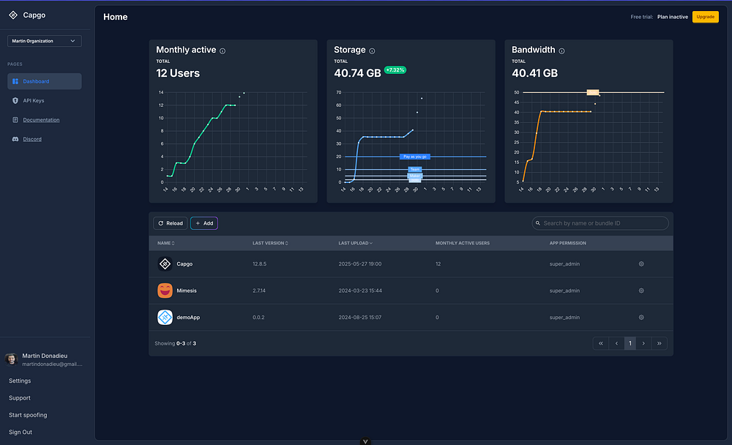Show info for Monthly active
The image size is (732, 445).
(223, 51)
